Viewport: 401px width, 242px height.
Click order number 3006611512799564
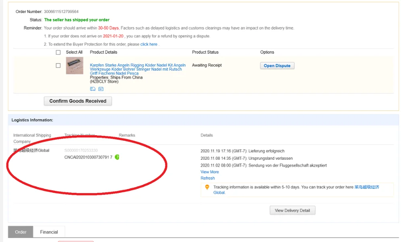pos(61,12)
